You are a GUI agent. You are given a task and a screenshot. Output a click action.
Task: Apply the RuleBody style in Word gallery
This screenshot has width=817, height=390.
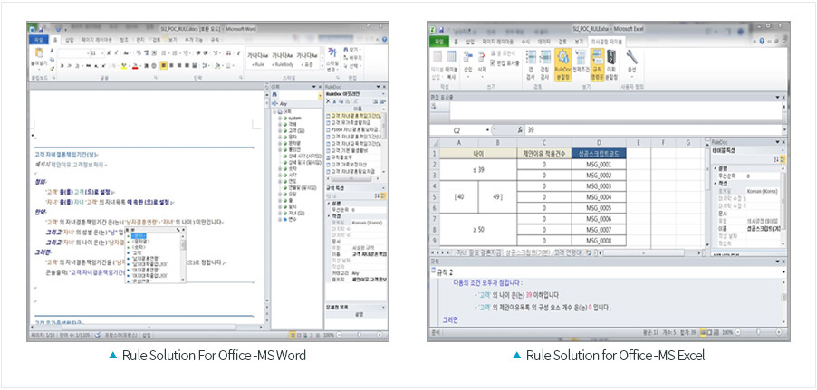click(283, 60)
